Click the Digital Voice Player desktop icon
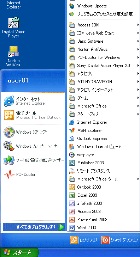 pyautogui.click(x=14, y=23)
